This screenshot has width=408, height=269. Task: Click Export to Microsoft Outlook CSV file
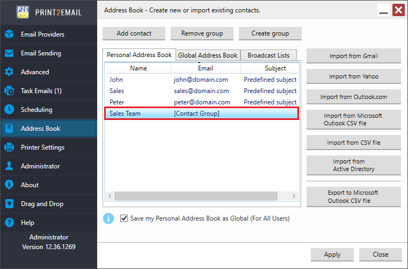(353, 197)
